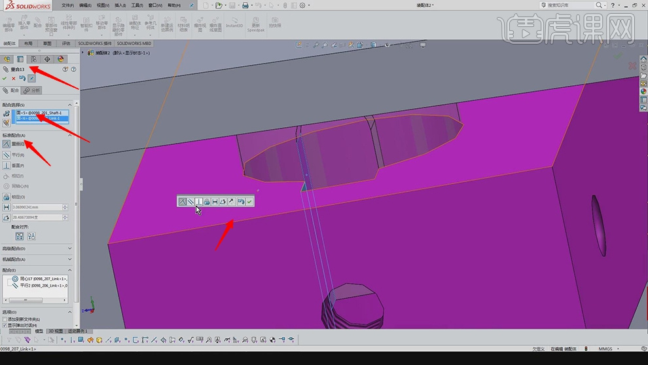Switch to the SOLIDWORKS MBD tab
This screenshot has height=365, width=648.
coord(135,43)
